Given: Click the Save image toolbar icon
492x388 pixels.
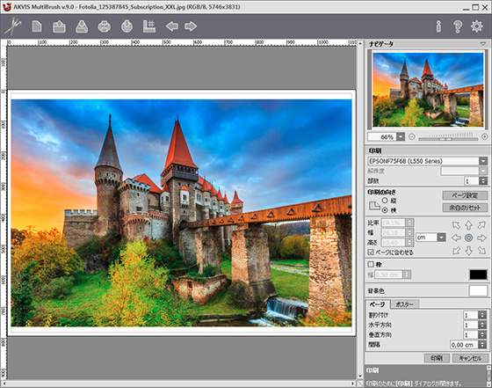Looking at the screenshot, I should click(82, 26).
